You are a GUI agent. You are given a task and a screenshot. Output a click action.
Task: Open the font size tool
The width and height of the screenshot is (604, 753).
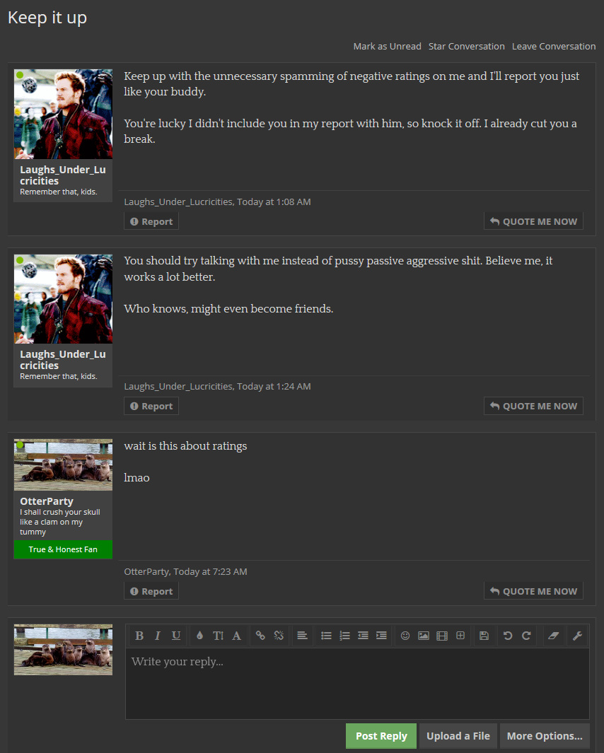(x=218, y=636)
